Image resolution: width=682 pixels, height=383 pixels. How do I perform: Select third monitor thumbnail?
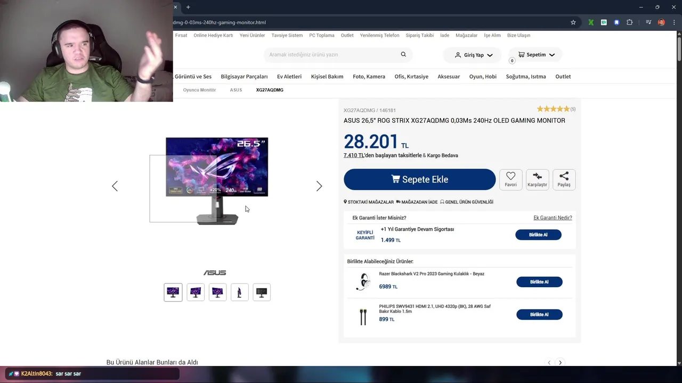coord(217,292)
